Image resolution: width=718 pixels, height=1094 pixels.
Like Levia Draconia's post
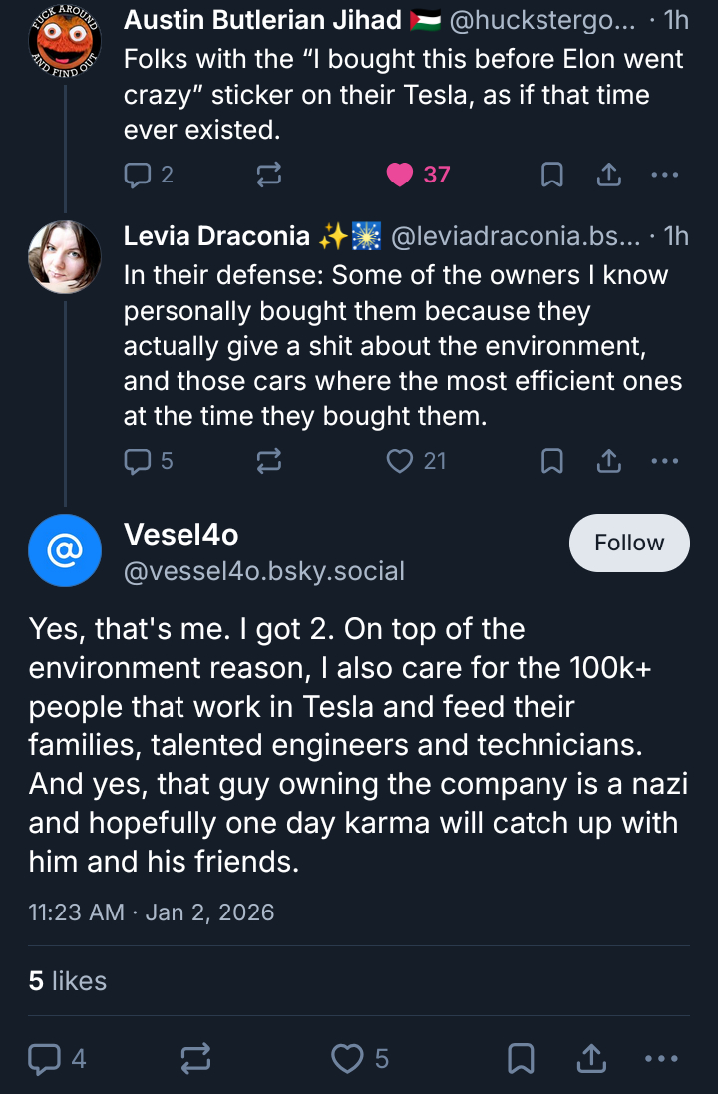click(400, 461)
